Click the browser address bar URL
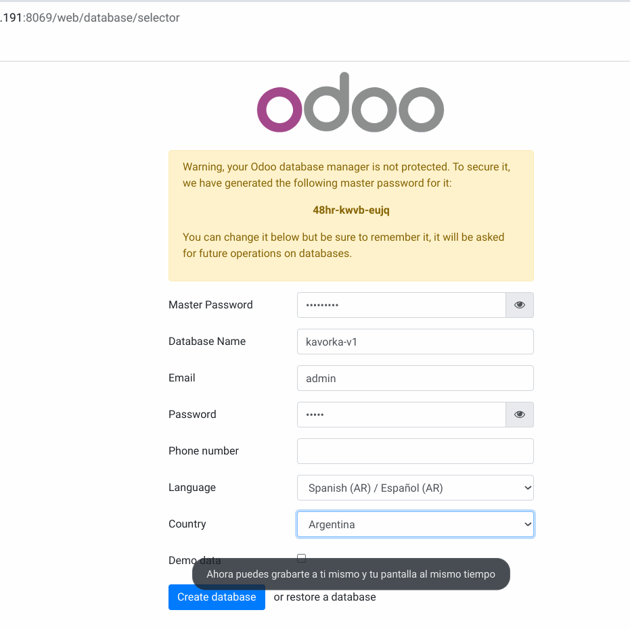The height and width of the screenshot is (629, 630). coord(90,18)
